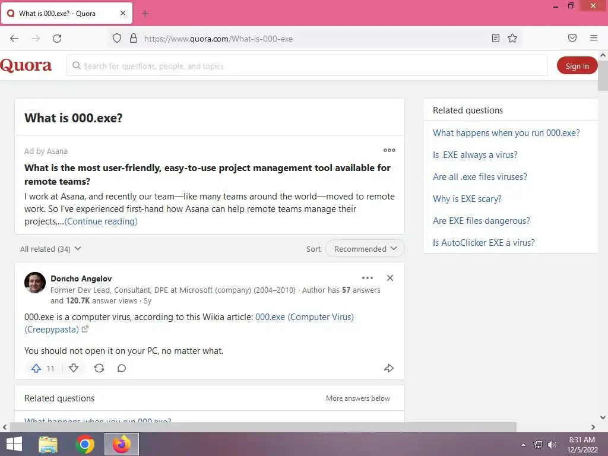The height and width of the screenshot is (456, 608).
Task: Focus the Quora search field
Action: point(307,65)
